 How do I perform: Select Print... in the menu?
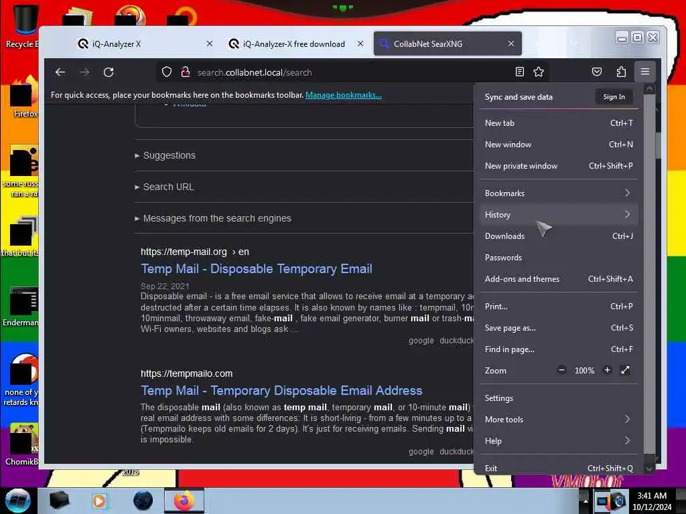coord(559,307)
